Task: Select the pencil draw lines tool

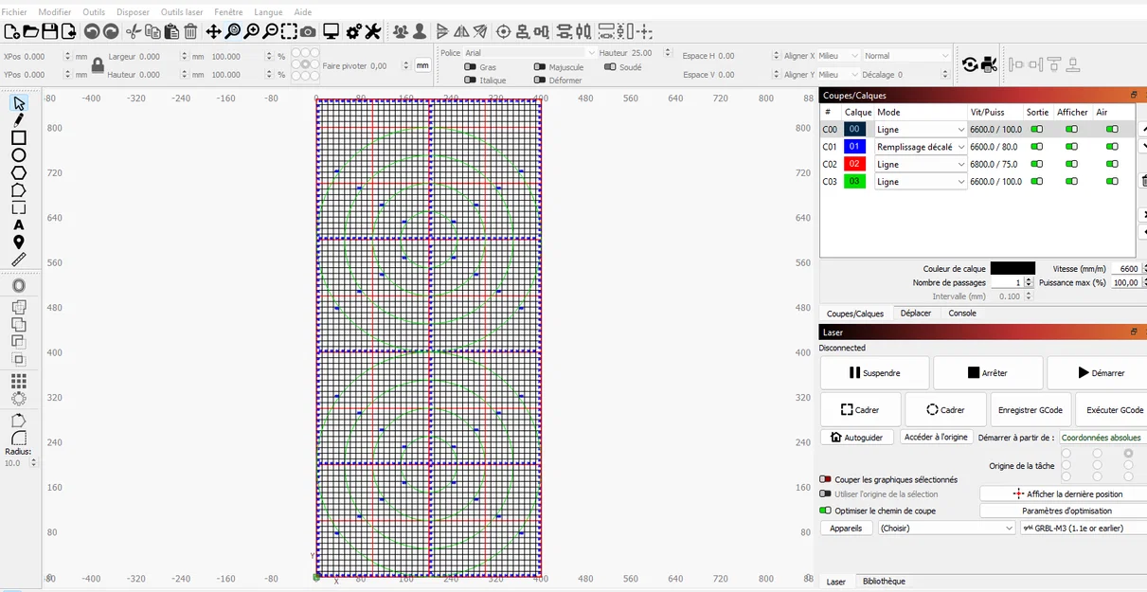Action: pyautogui.click(x=19, y=120)
